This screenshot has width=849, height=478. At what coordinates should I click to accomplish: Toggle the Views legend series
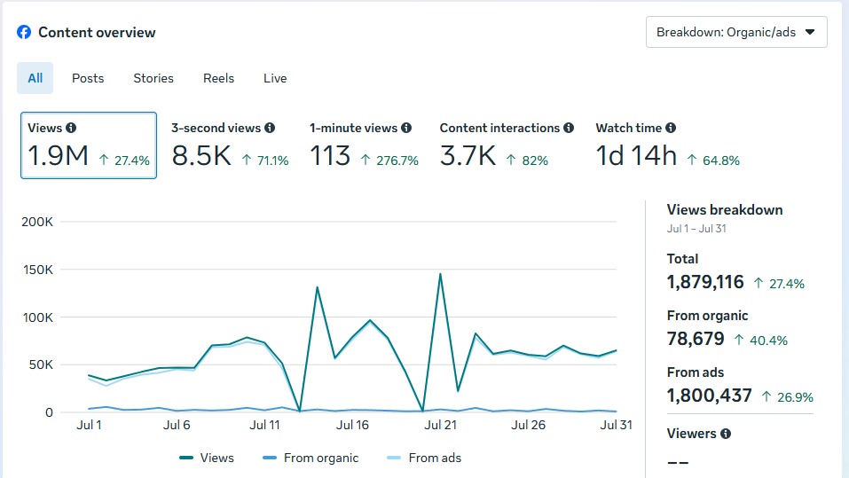[207, 458]
